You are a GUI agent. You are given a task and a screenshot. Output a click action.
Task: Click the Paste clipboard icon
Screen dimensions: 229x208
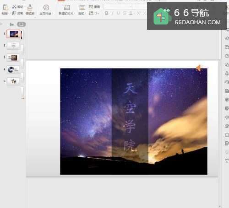pos(5,7)
